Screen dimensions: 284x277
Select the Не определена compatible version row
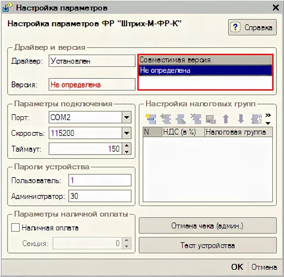coord(205,70)
